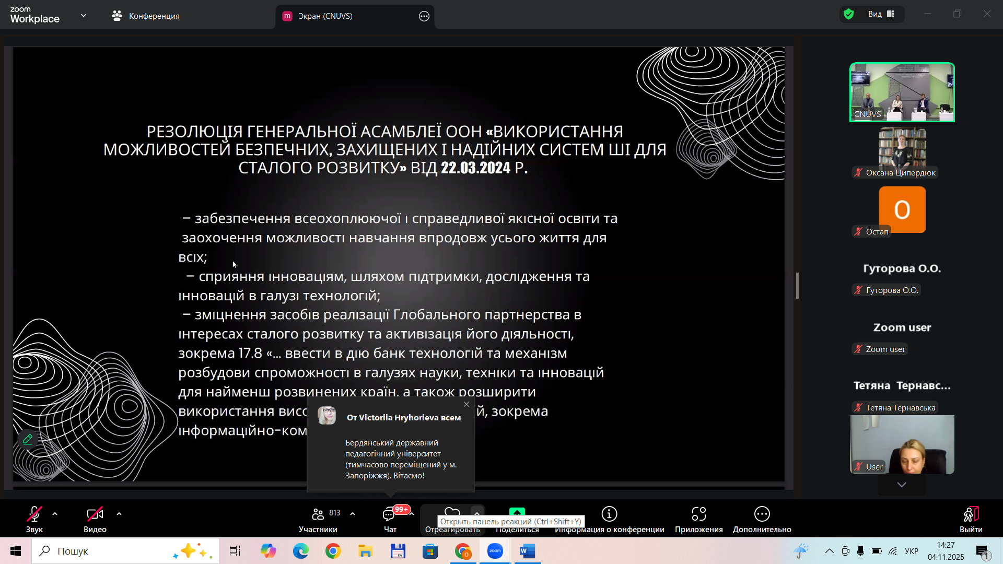Turn on camera with Видео button

point(95,520)
